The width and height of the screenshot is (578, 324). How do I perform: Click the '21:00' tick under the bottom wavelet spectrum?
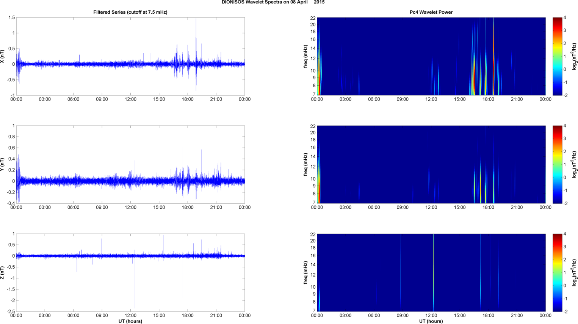tap(517, 316)
